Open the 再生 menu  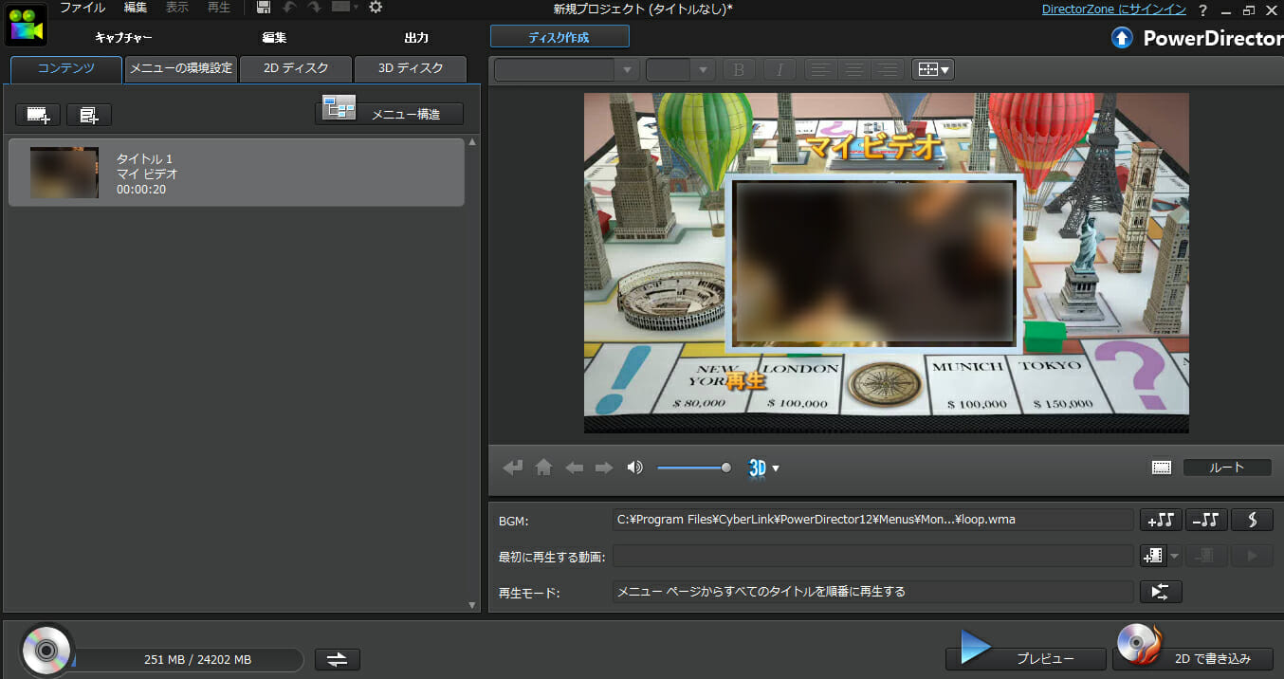click(219, 8)
